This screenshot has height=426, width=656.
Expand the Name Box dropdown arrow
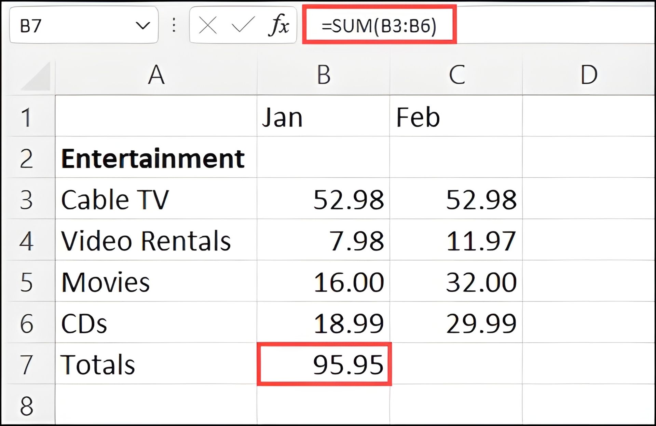tap(142, 26)
